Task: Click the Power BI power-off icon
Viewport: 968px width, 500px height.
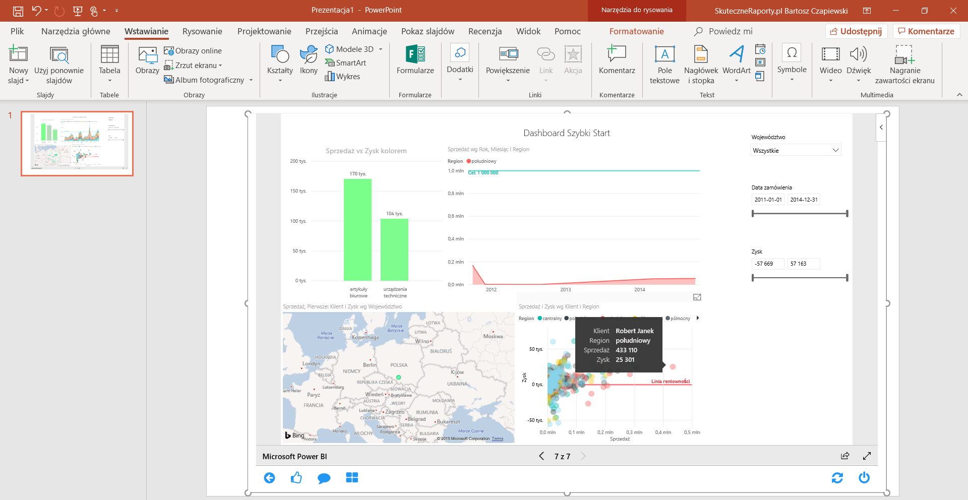Action: coord(864,478)
